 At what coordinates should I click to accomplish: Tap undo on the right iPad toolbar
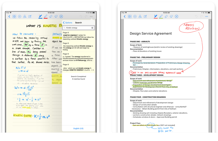click(x=196, y=16)
